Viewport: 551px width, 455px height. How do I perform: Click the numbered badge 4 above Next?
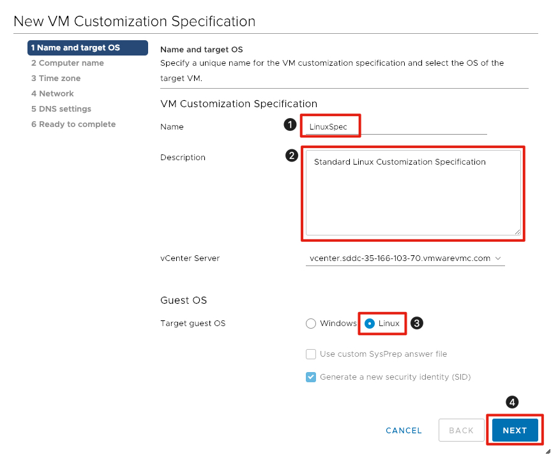pyautogui.click(x=512, y=402)
